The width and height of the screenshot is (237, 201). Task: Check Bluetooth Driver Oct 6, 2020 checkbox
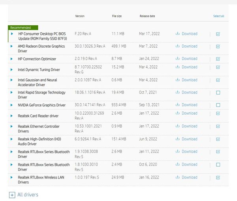218,165
